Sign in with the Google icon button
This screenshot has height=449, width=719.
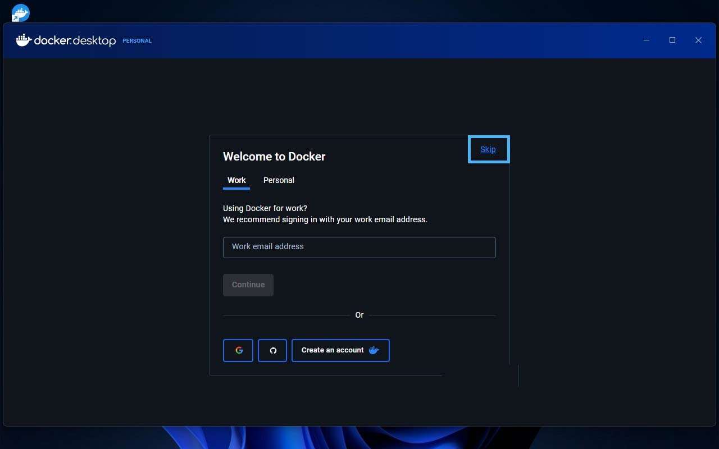pos(238,350)
